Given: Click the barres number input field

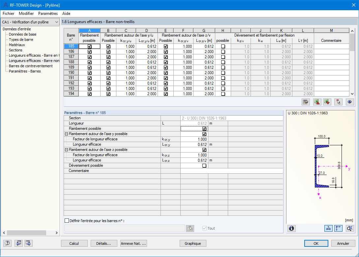Looking at the screenshot, I should click(125, 228).
